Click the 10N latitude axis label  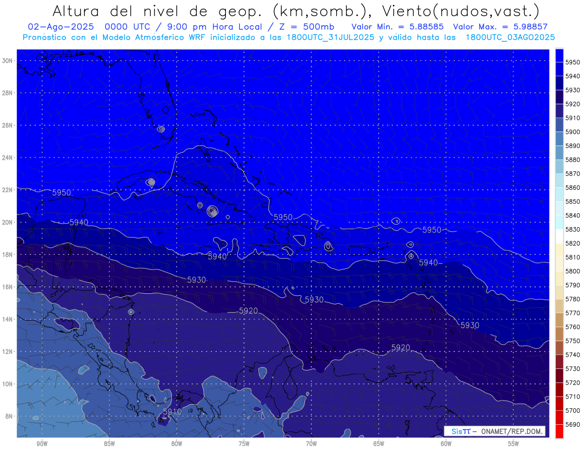pos(7,384)
